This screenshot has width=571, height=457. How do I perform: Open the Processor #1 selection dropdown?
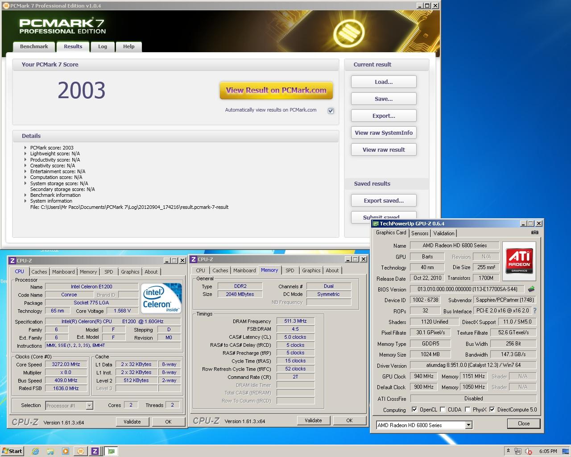pos(89,406)
